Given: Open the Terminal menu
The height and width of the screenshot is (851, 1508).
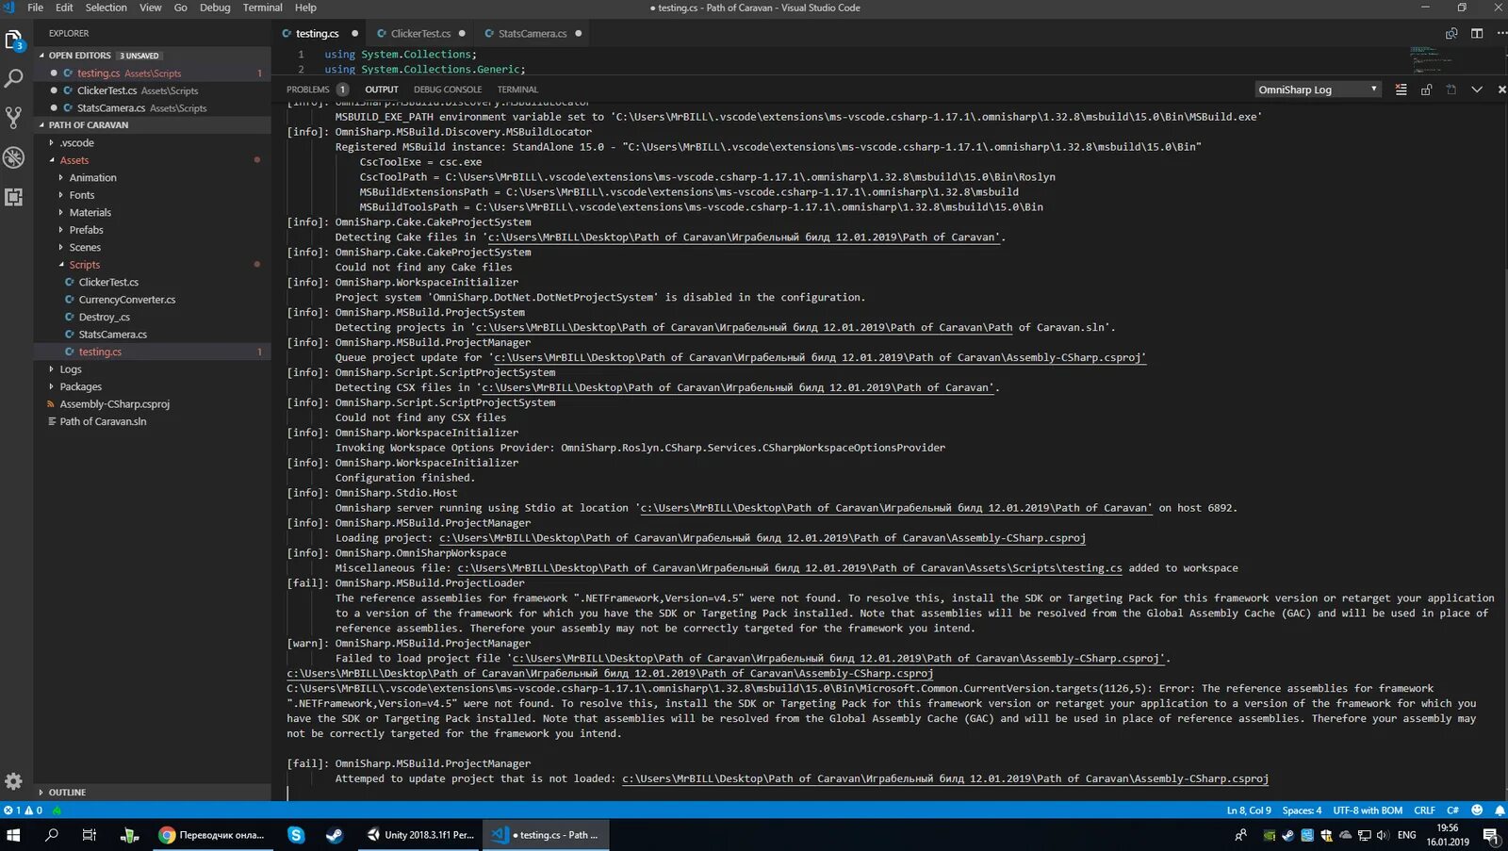Looking at the screenshot, I should (x=262, y=8).
